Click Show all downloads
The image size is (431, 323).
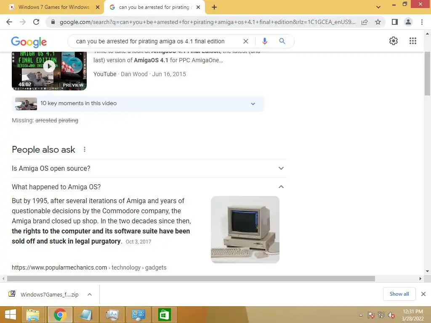pos(399,294)
